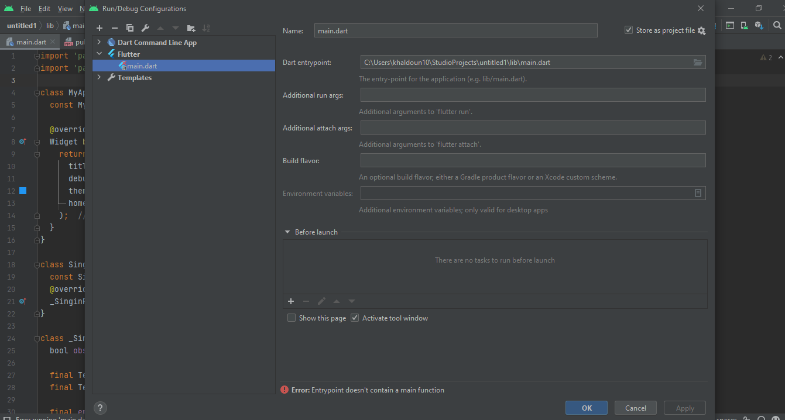The height and width of the screenshot is (420, 785).
Task: Select main.dart Flutter configuration in tree
Action: coord(184,66)
